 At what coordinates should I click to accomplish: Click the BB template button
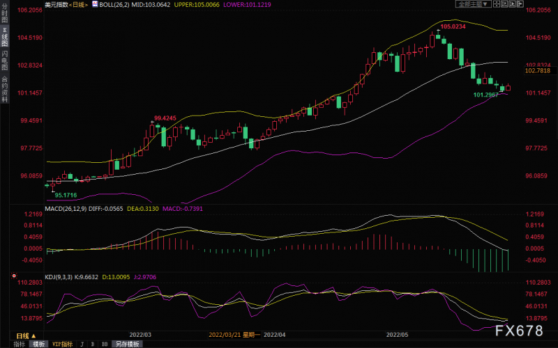[x=105, y=344]
